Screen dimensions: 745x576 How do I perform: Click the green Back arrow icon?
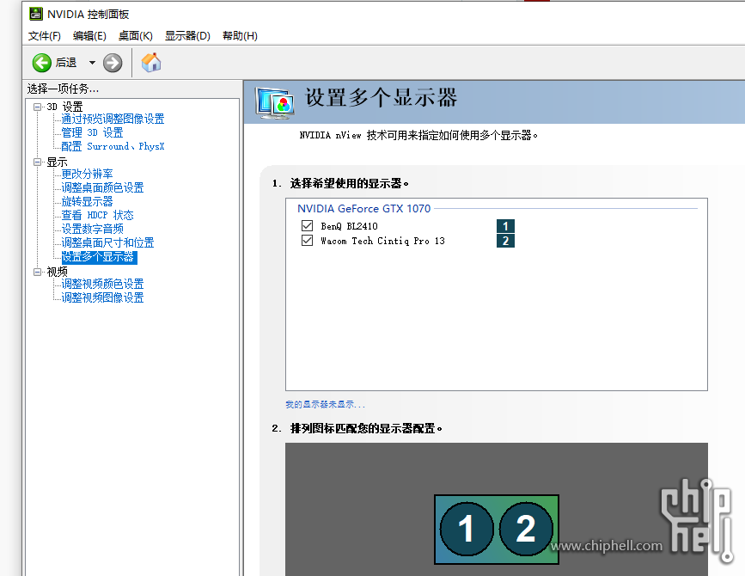tap(42, 63)
